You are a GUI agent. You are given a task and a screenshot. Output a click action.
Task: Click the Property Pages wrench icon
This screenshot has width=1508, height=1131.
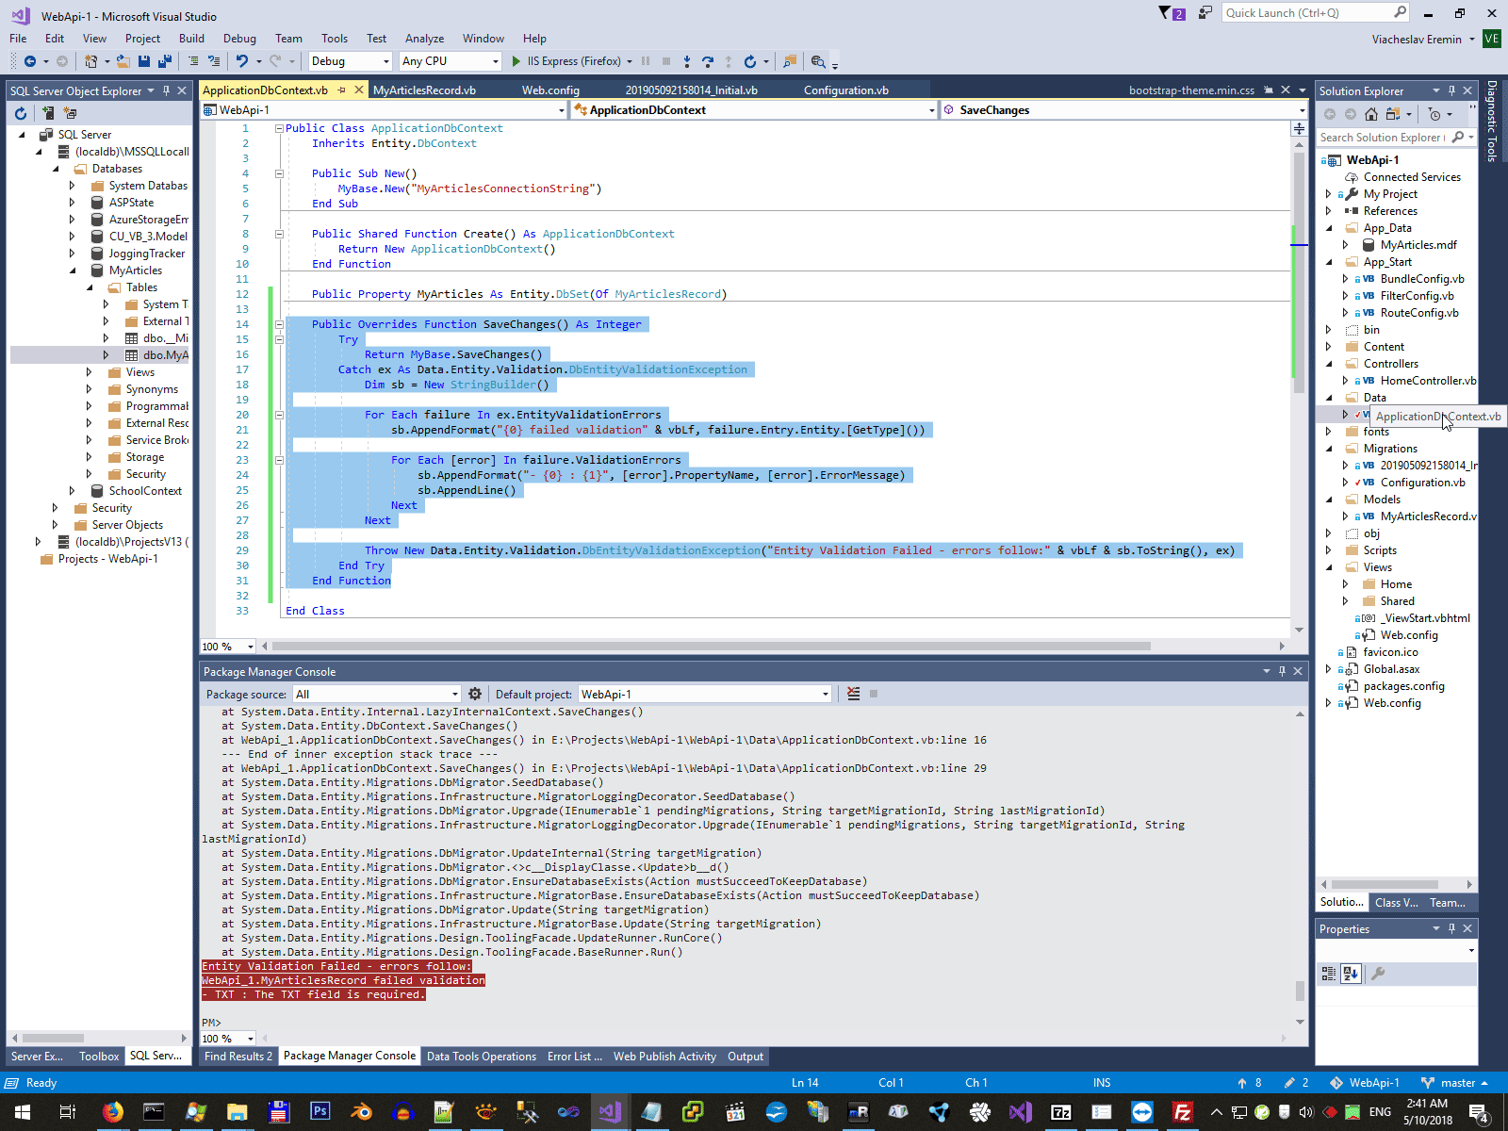pyautogui.click(x=1378, y=974)
